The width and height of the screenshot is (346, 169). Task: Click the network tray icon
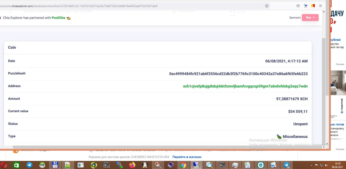[x=322, y=165]
